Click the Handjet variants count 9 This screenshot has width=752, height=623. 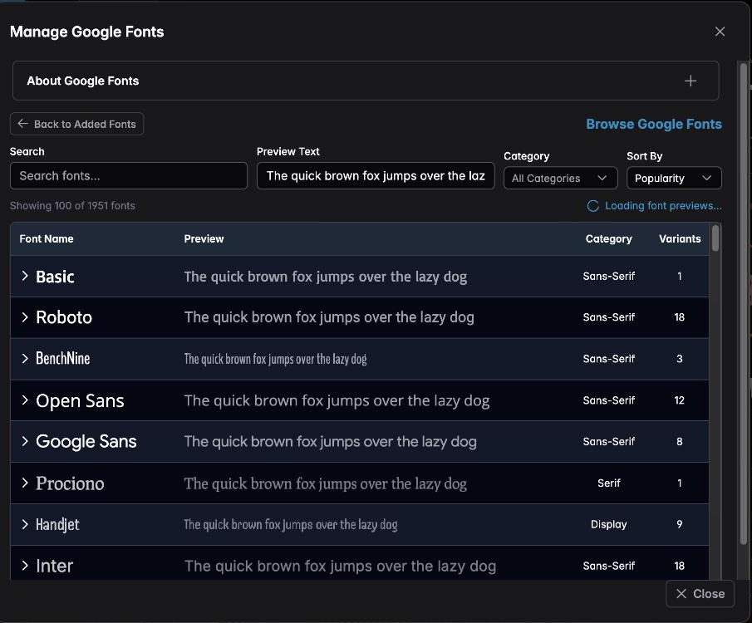click(679, 524)
